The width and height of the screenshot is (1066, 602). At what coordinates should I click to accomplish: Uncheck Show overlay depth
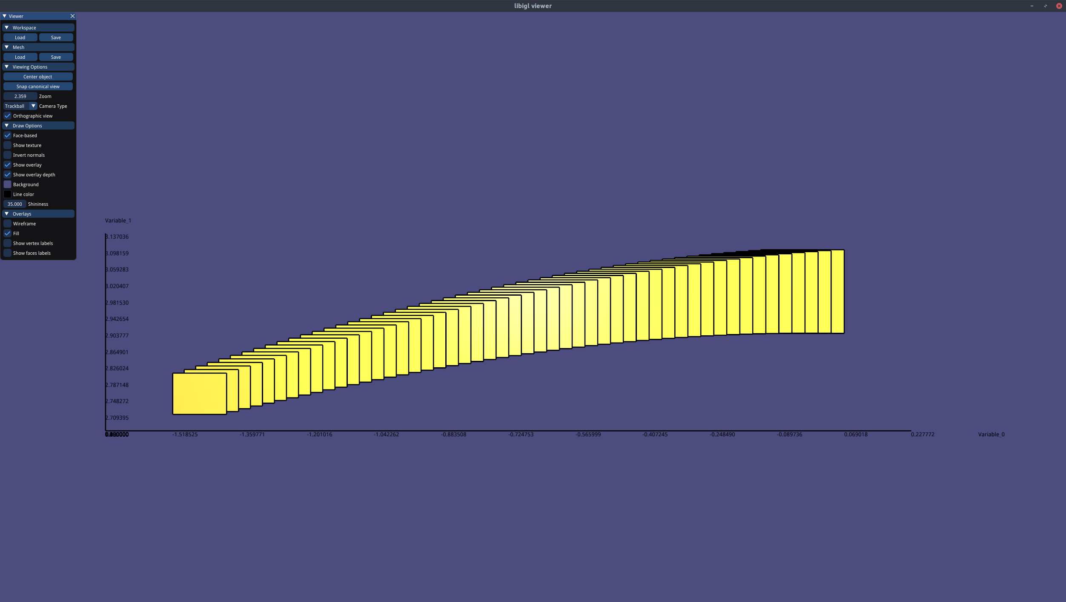7,175
